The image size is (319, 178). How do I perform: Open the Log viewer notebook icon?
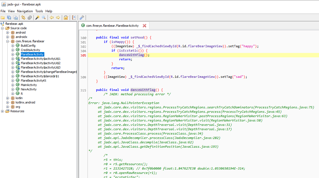point(74,18)
